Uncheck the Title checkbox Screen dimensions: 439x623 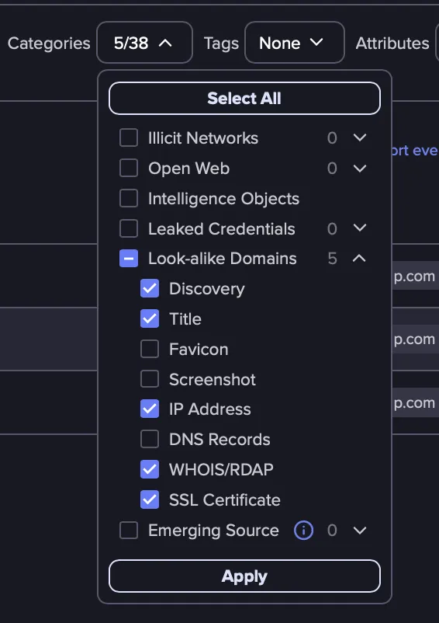click(x=150, y=318)
